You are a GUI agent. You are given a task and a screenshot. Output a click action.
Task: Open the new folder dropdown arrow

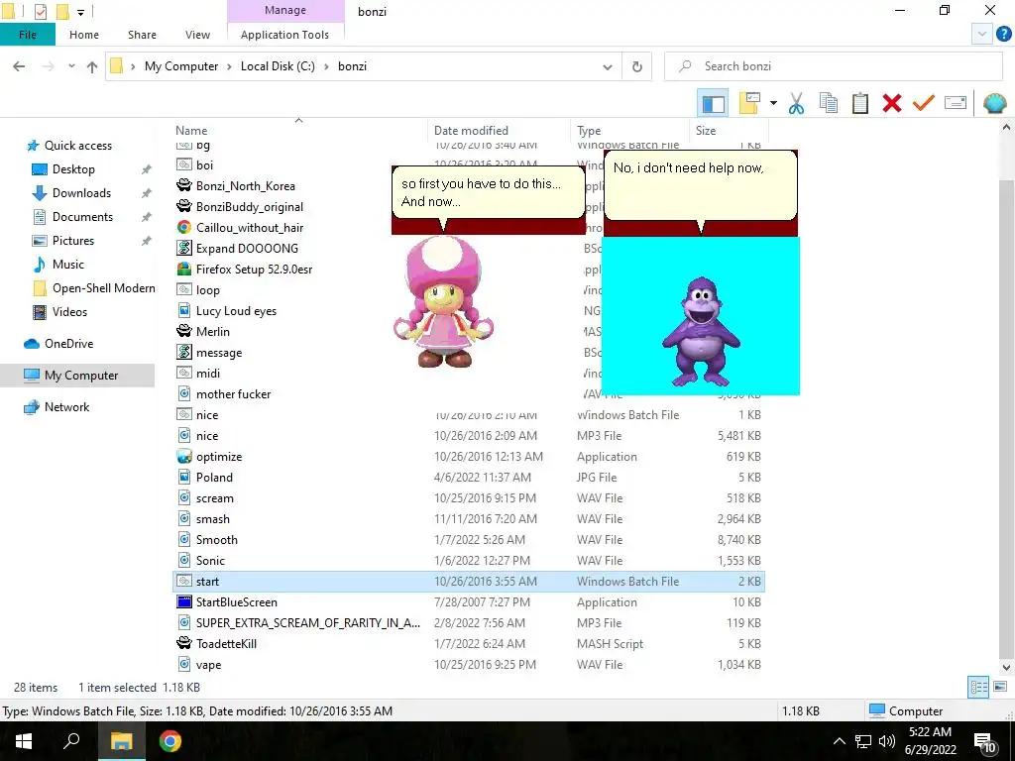coord(773,103)
